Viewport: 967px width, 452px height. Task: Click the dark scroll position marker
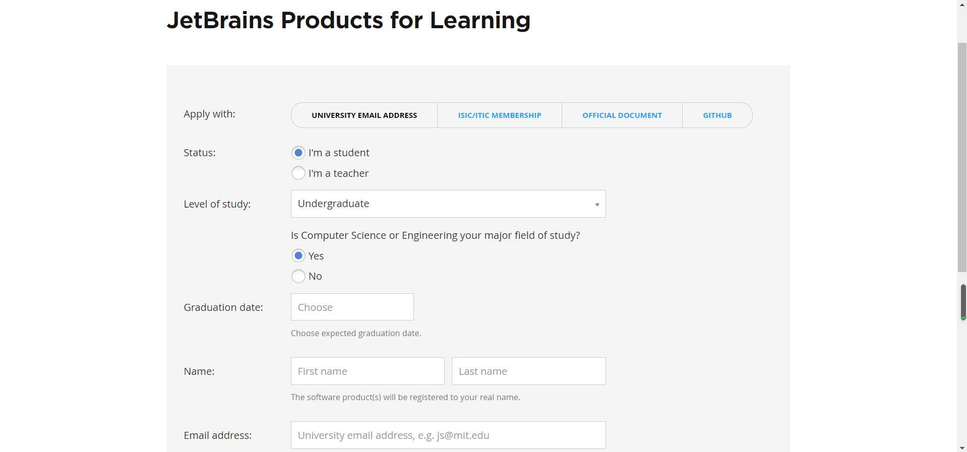(963, 301)
